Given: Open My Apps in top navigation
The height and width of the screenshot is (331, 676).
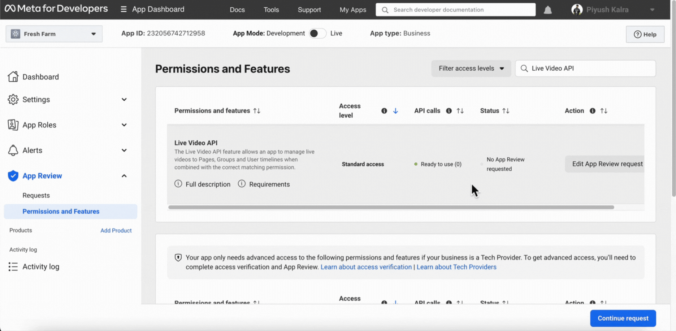Looking at the screenshot, I should [353, 10].
